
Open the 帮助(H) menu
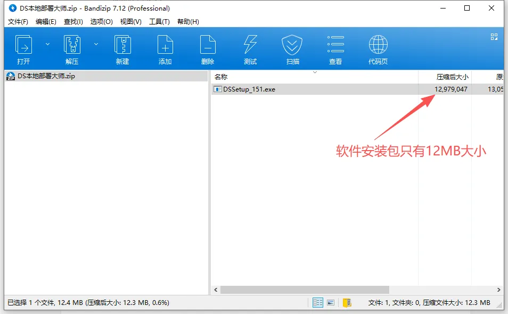point(188,22)
